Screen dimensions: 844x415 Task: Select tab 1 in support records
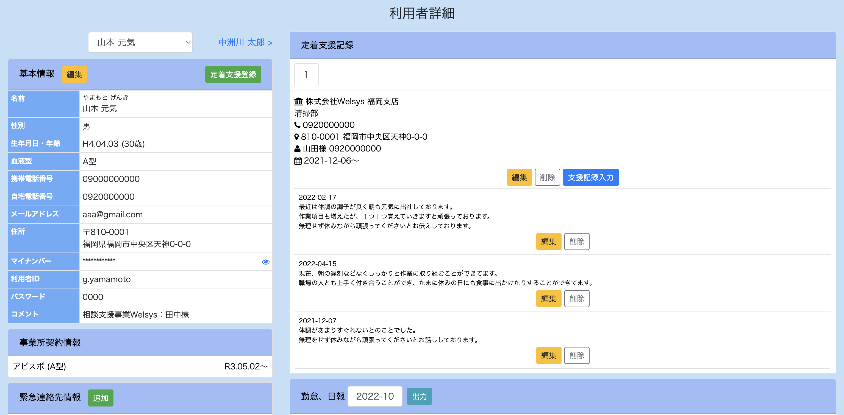point(306,75)
